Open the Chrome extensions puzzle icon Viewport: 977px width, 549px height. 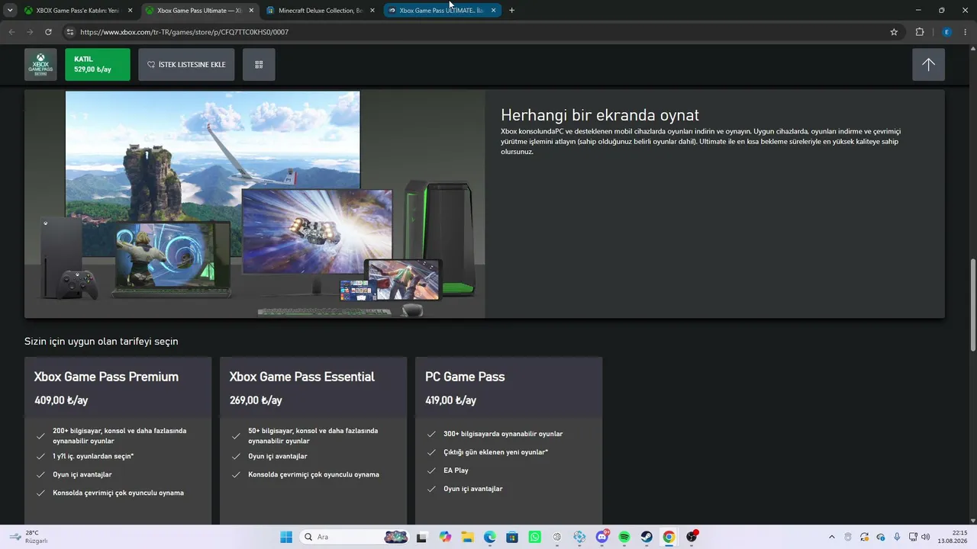pyautogui.click(x=919, y=32)
